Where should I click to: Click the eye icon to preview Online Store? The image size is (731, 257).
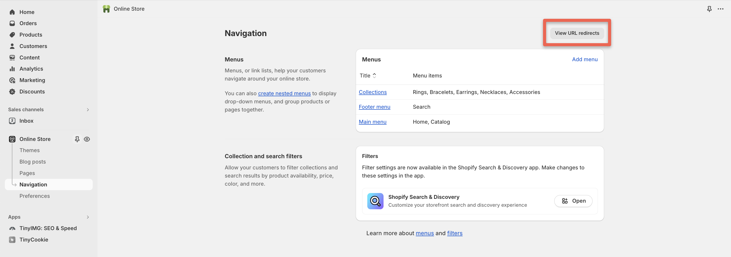pyautogui.click(x=87, y=139)
